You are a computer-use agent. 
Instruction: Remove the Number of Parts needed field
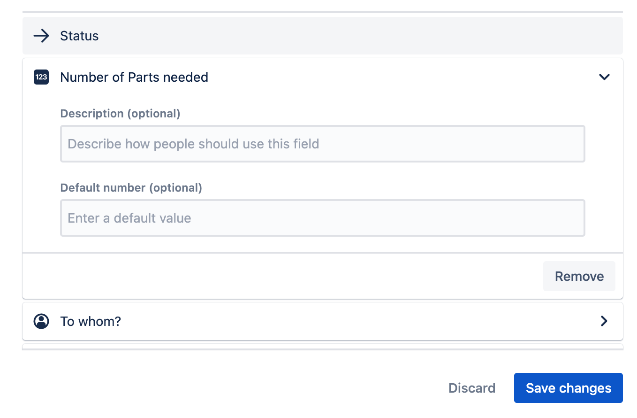tap(579, 276)
